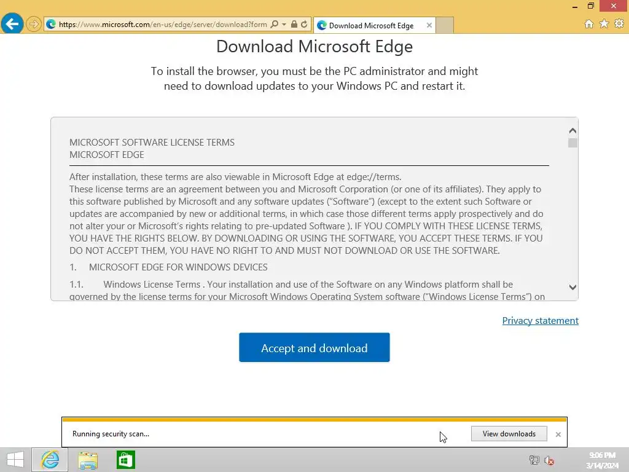
Task: Click the search magnifier in address bar
Action: pyautogui.click(x=275, y=25)
